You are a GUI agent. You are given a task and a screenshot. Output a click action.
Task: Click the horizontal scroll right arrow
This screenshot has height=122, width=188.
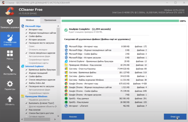pos(55,119)
